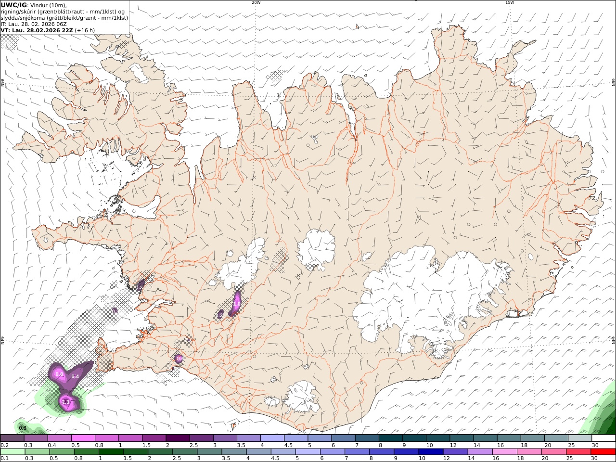Click the dark purple 2 swatch in the upper legend
616x462 pixels.
pyautogui.click(x=178, y=438)
